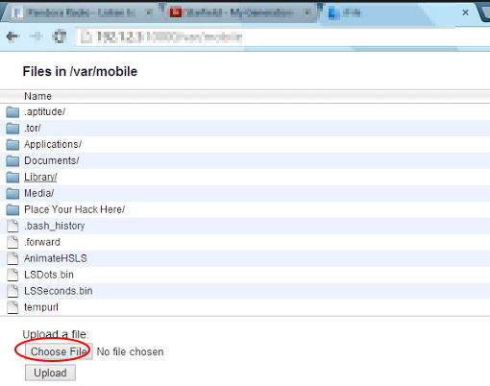Click the Choose File button
This screenshot has height=386, width=490.
point(59,351)
